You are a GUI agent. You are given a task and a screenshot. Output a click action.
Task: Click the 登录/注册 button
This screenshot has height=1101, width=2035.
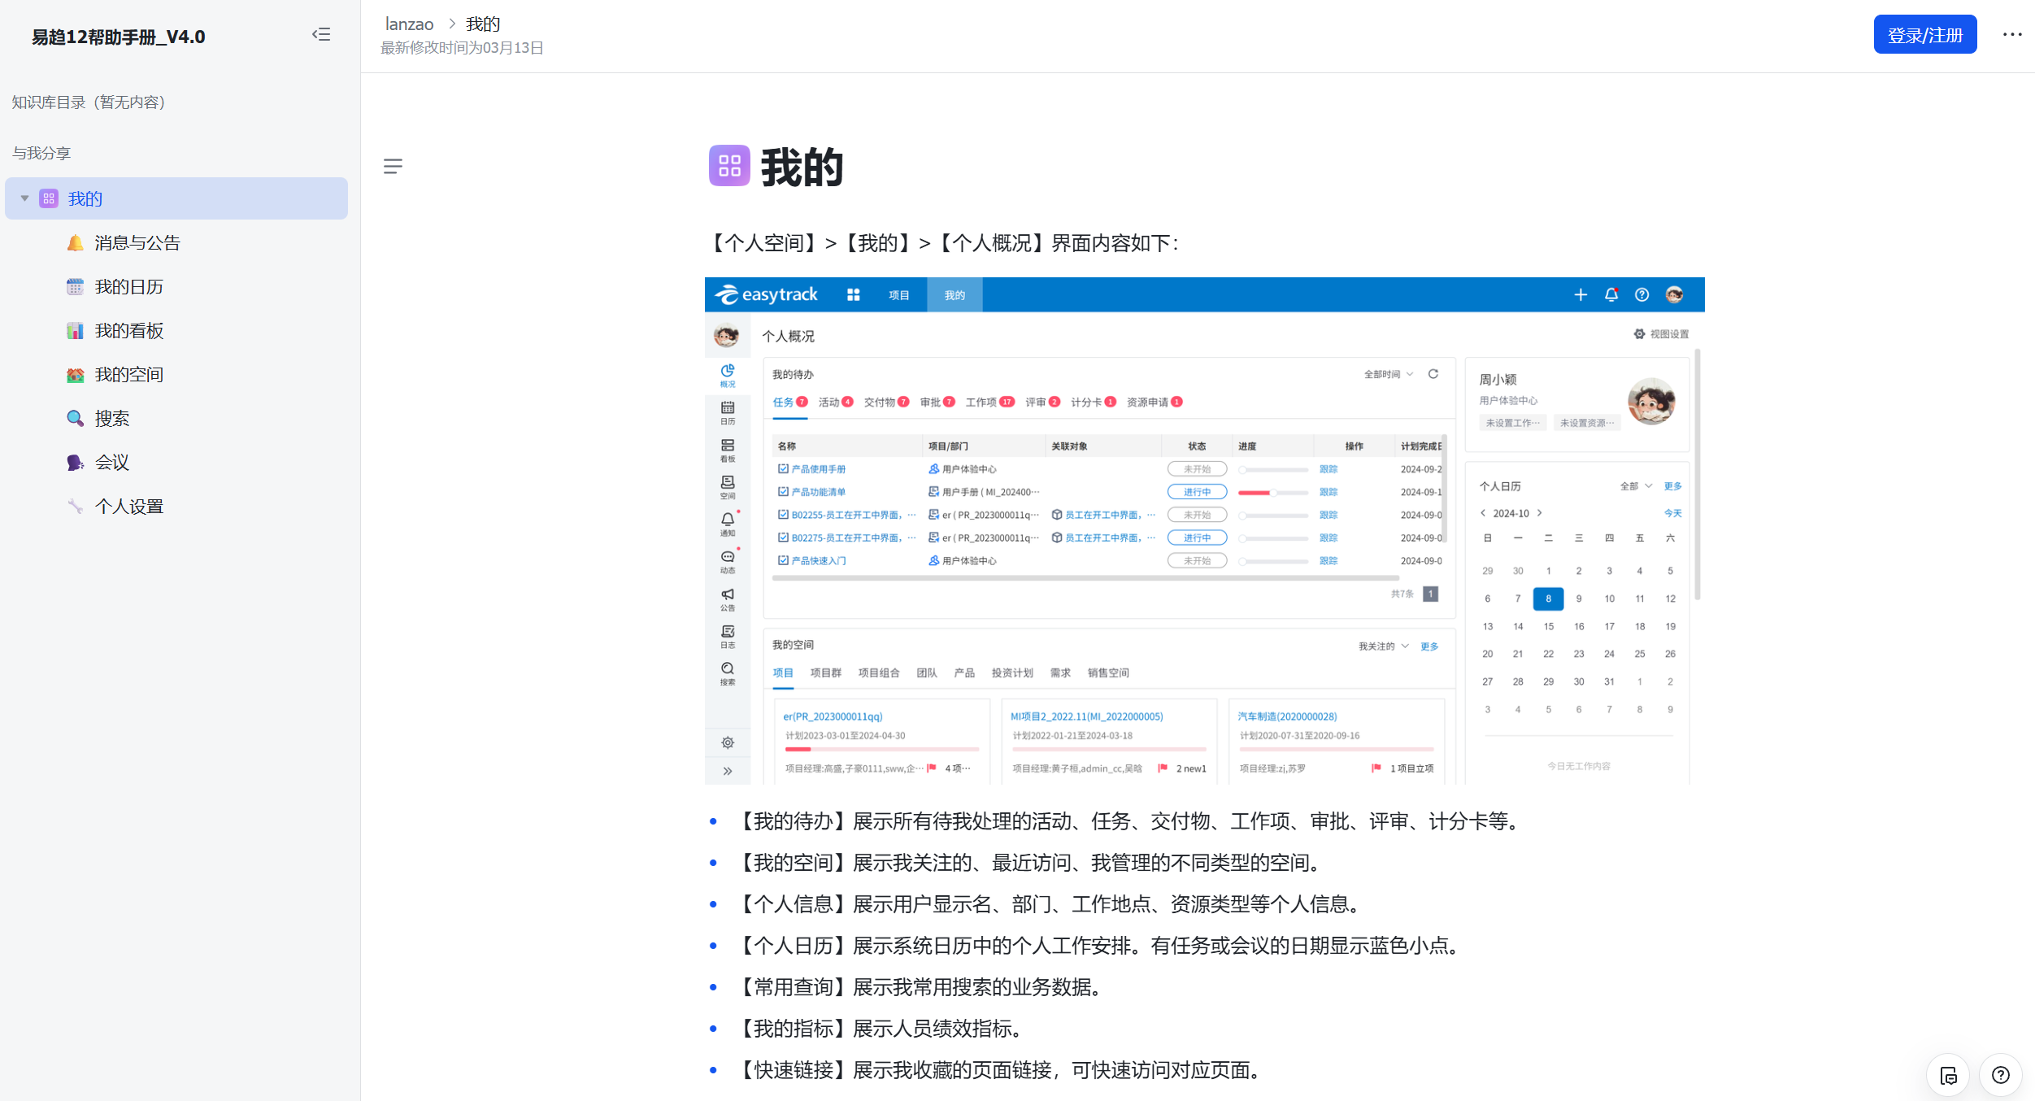[1924, 35]
